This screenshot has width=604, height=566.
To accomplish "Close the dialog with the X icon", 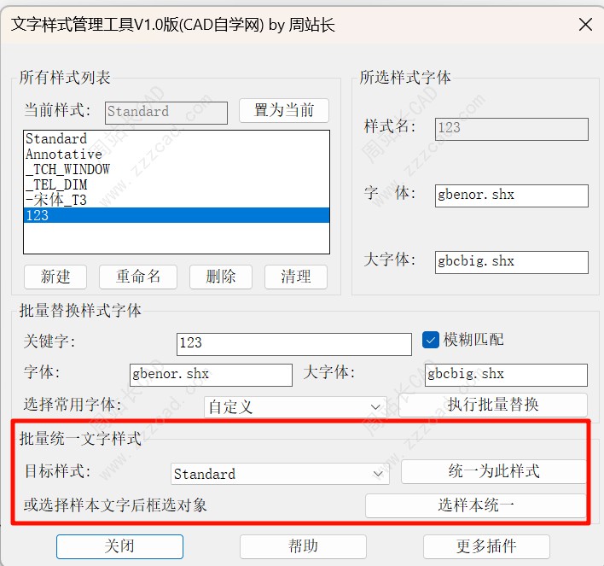I will [x=585, y=25].
